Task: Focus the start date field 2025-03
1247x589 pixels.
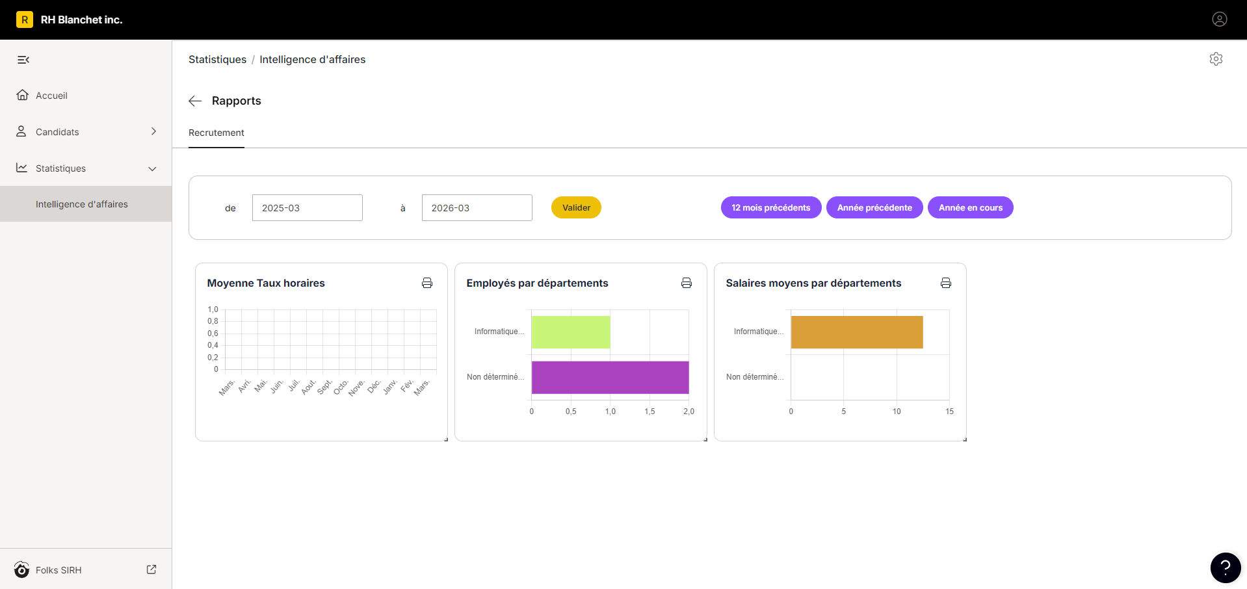Action: (308, 208)
